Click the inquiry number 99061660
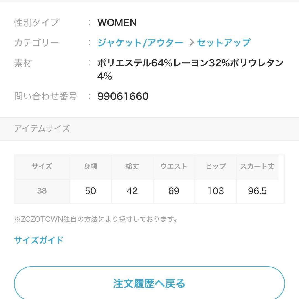This screenshot has width=299, height=299. 123,96
